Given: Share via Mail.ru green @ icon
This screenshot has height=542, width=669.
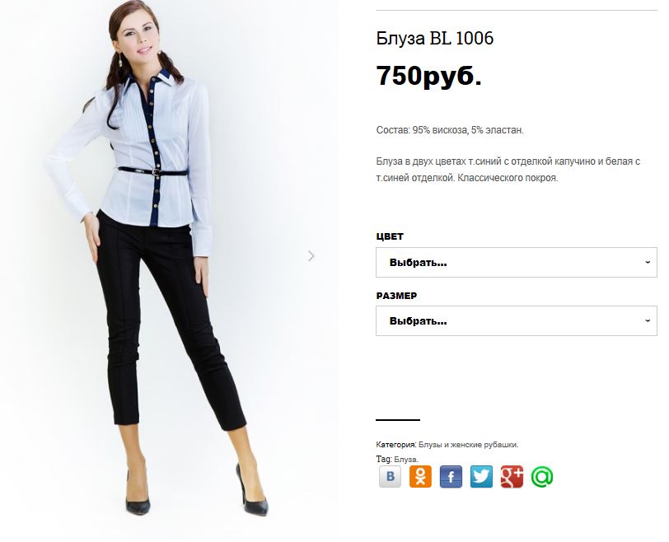Looking at the screenshot, I should pos(542,476).
